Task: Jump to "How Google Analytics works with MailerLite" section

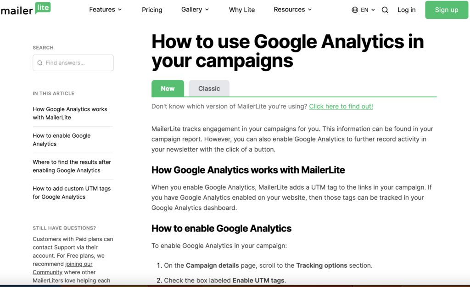Action: [x=70, y=113]
